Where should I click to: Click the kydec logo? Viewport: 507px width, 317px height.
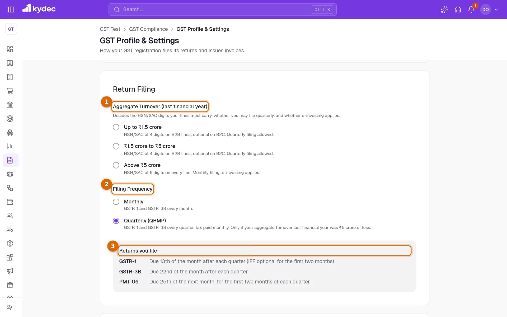coord(39,9)
